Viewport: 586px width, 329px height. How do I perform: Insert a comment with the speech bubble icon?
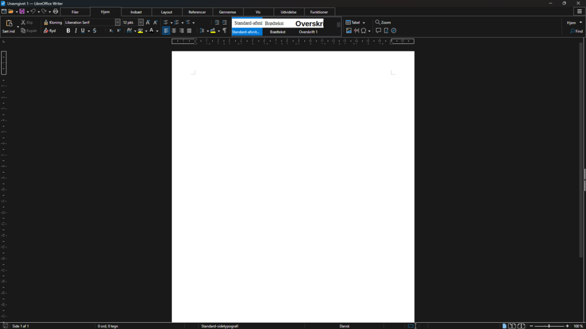coord(378,31)
